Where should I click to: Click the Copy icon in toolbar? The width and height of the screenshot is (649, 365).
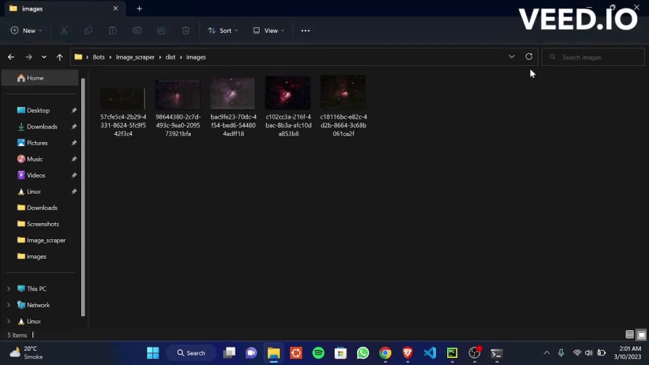coord(88,30)
